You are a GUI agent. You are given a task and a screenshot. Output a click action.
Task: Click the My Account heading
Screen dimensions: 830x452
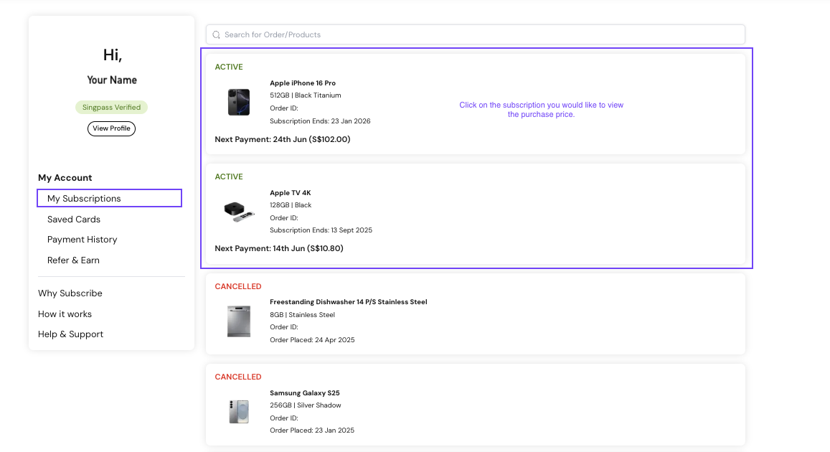65,178
